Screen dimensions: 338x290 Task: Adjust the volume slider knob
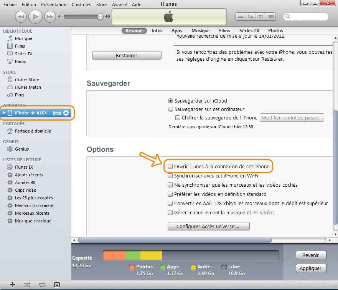click(x=100, y=17)
